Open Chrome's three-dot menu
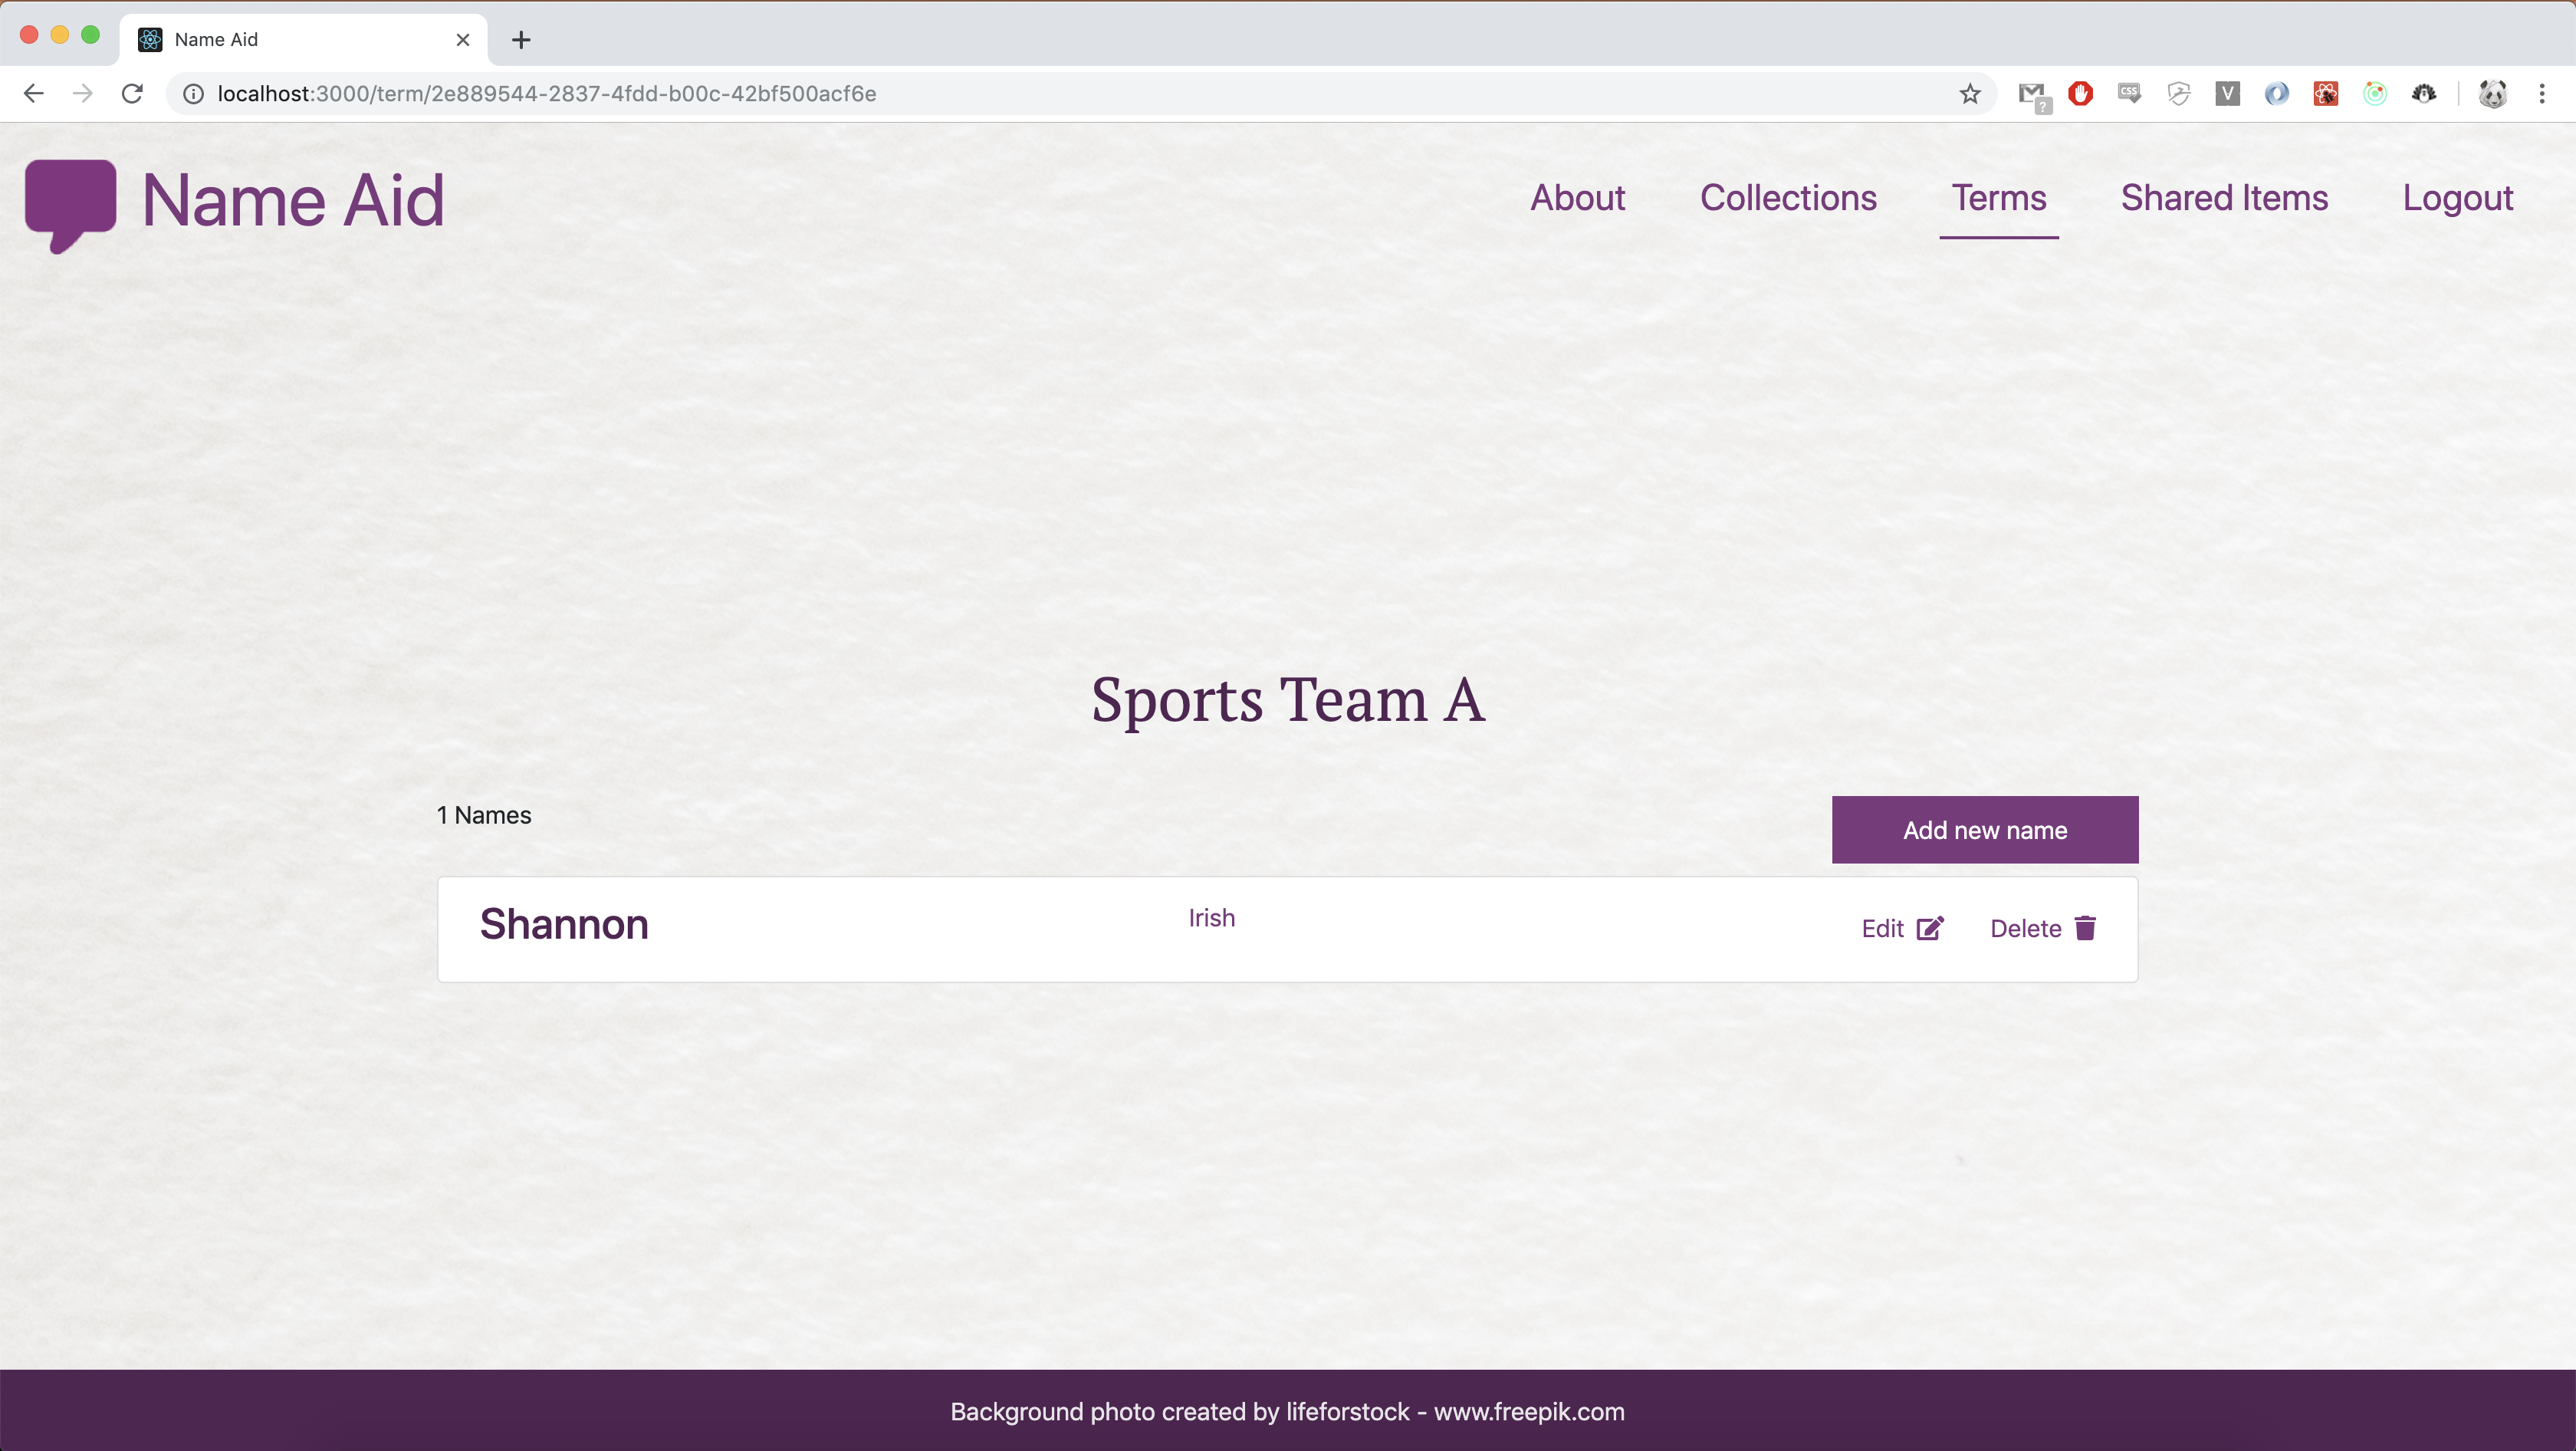2576x1451 pixels. click(2541, 94)
